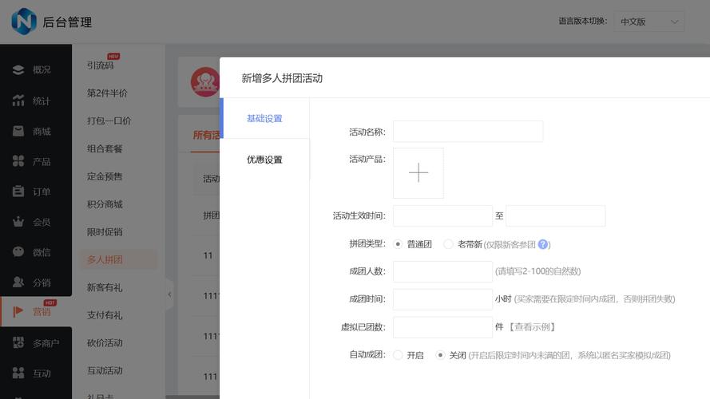Screen dimensions: 710x399
Task: Select 关闭 for 自动成团
Action: coord(440,355)
